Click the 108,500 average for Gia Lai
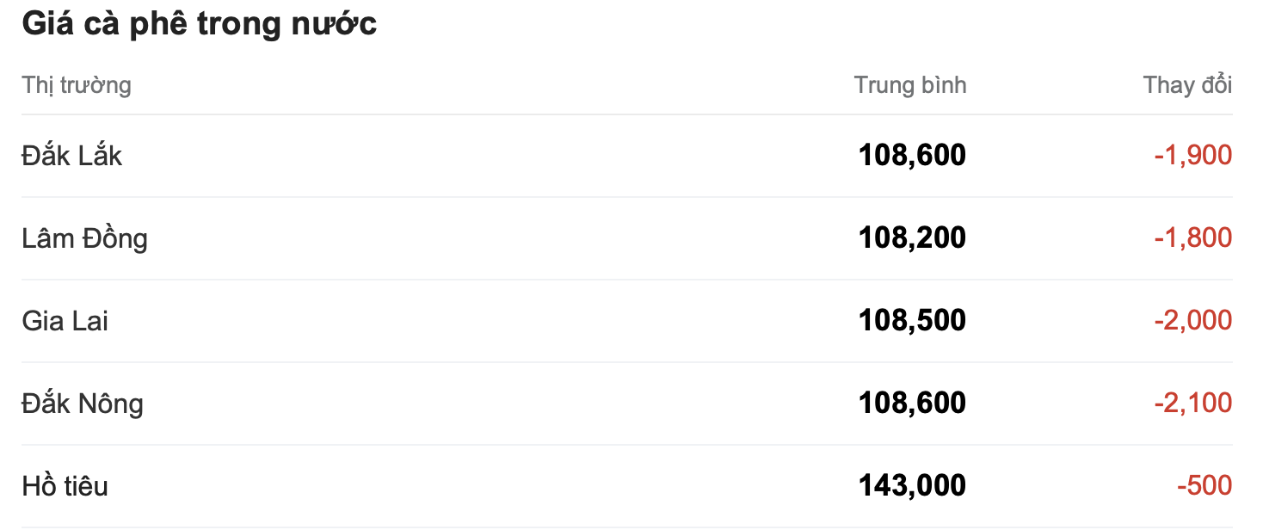Viewport: 1263px width, 530px height. (x=912, y=321)
